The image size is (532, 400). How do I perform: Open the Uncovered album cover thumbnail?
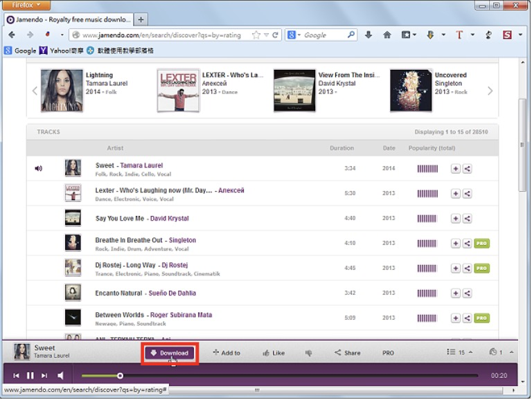411,91
